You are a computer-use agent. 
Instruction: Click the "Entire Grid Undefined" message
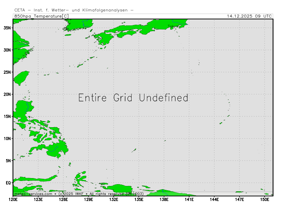tap(133, 98)
